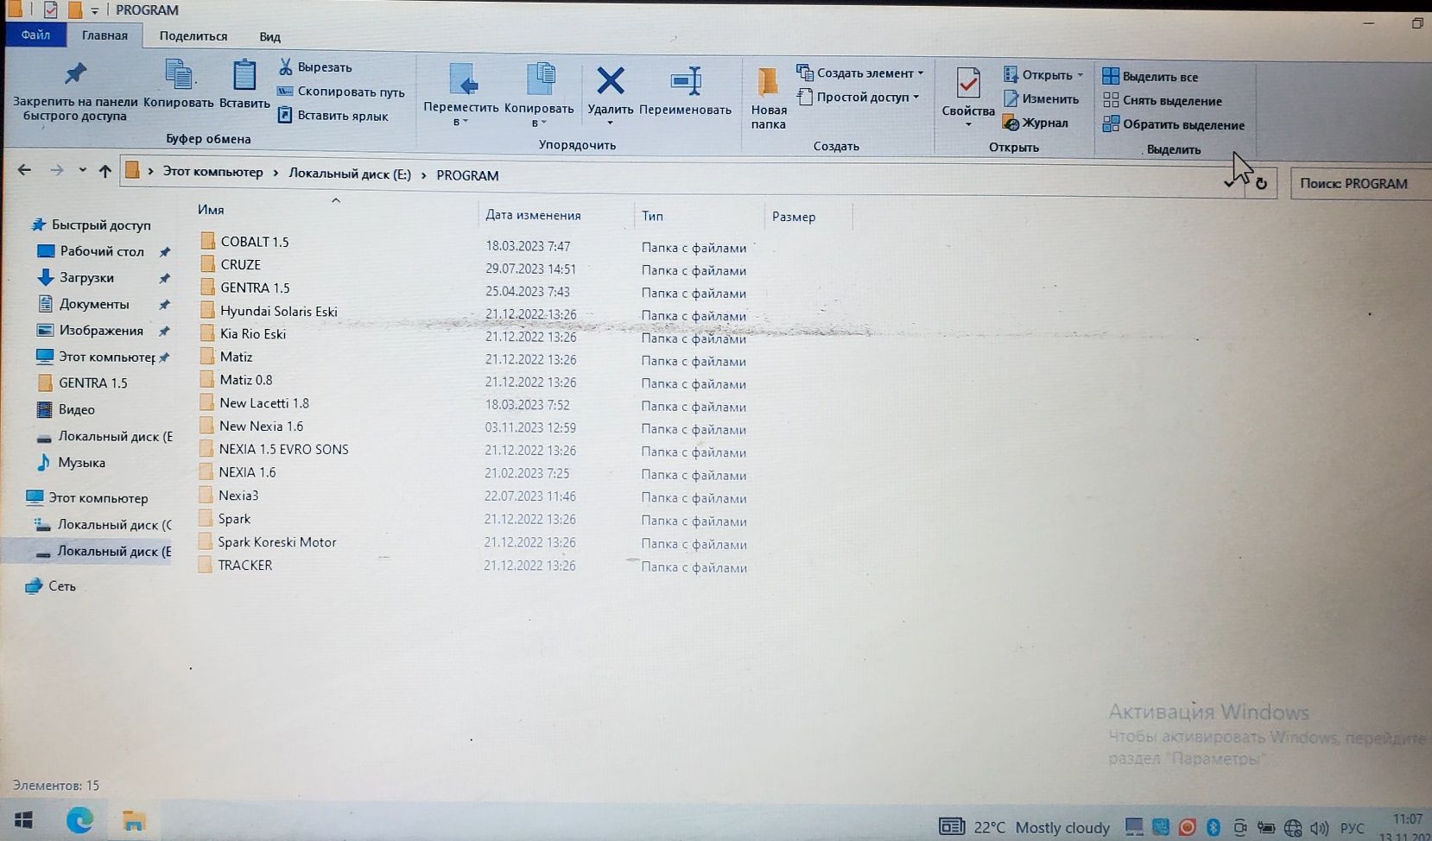Select the CRUZE folder

(231, 264)
